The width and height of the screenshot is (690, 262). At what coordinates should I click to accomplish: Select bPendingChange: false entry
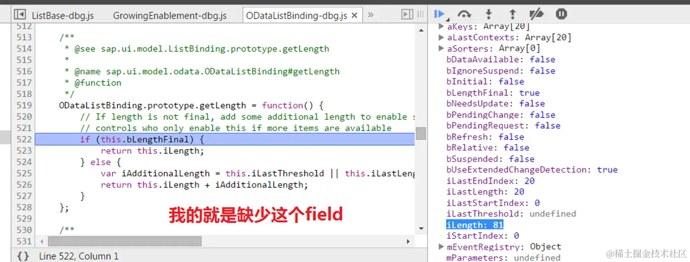point(500,115)
